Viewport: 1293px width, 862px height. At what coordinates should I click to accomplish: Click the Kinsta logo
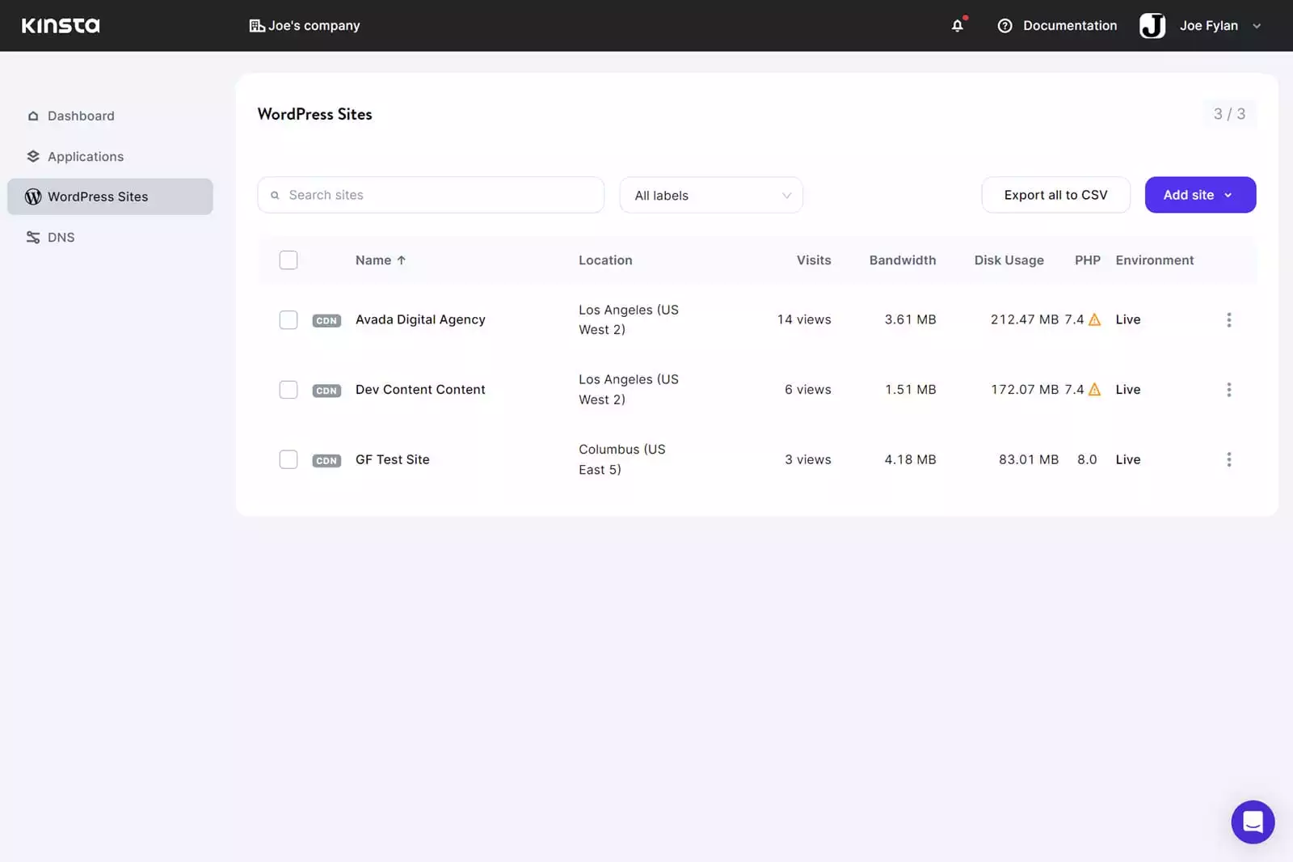[61, 26]
